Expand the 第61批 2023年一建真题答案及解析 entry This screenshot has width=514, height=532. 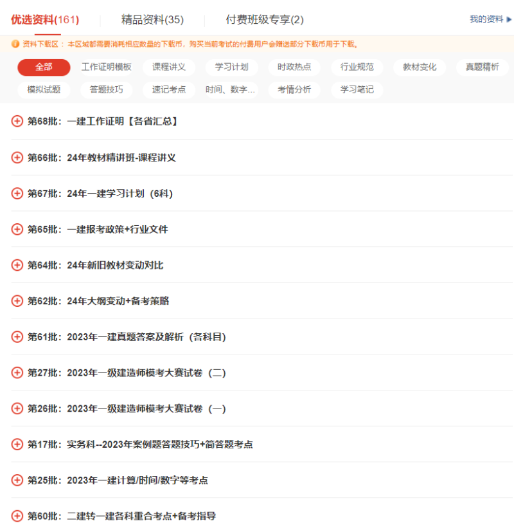pyautogui.click(x=17, y=336)
